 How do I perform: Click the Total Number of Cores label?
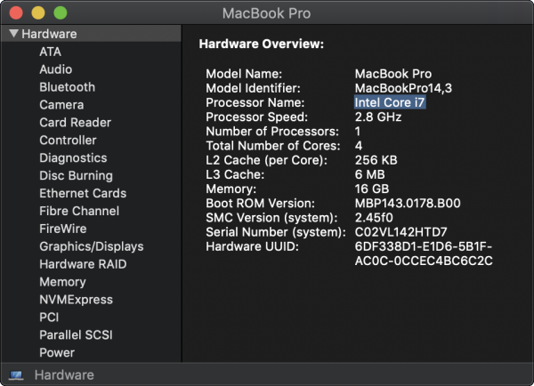273,146
